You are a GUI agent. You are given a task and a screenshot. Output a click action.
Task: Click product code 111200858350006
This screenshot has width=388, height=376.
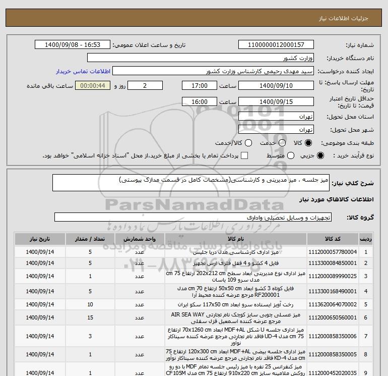333,336
